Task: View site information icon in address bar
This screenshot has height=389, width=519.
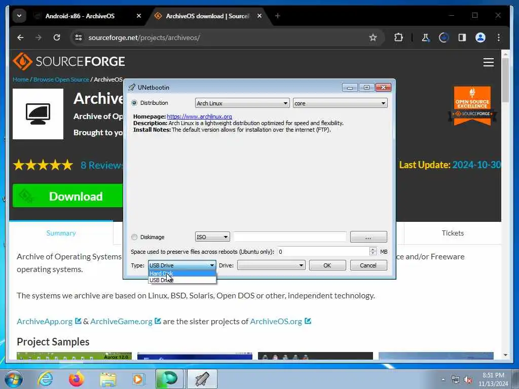Action: coord(79,37)
